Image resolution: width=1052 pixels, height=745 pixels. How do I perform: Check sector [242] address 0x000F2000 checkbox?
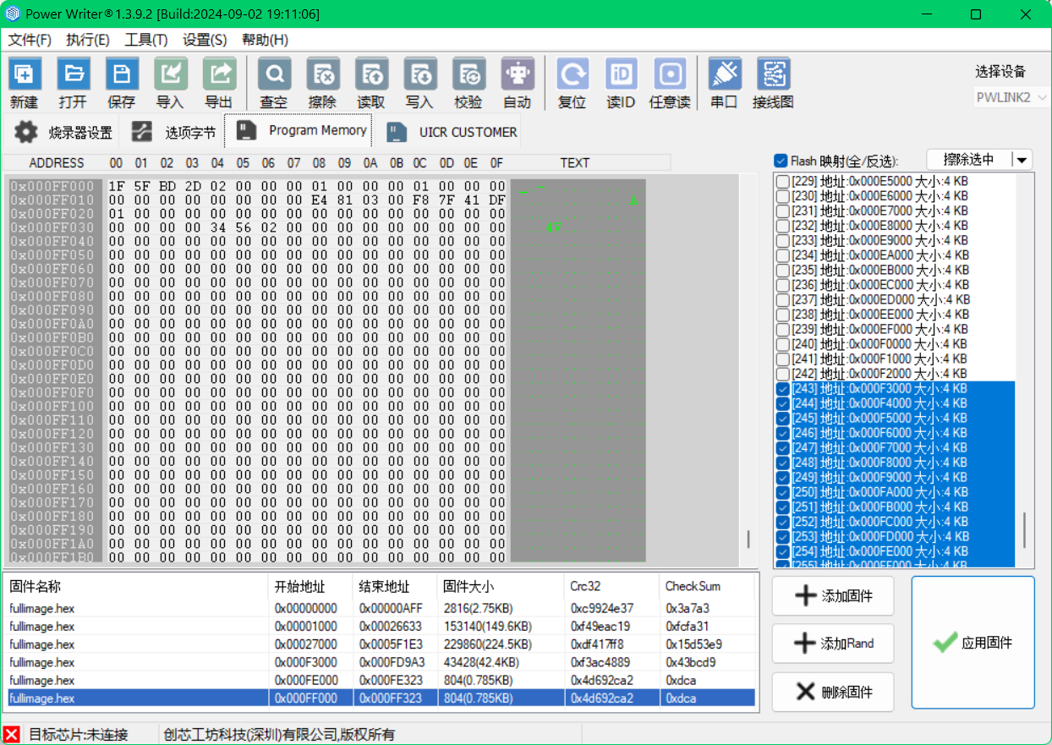click(783, 374)
